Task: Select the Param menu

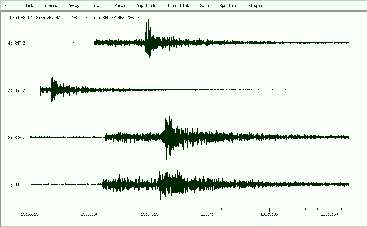Action: pos(120,6)
